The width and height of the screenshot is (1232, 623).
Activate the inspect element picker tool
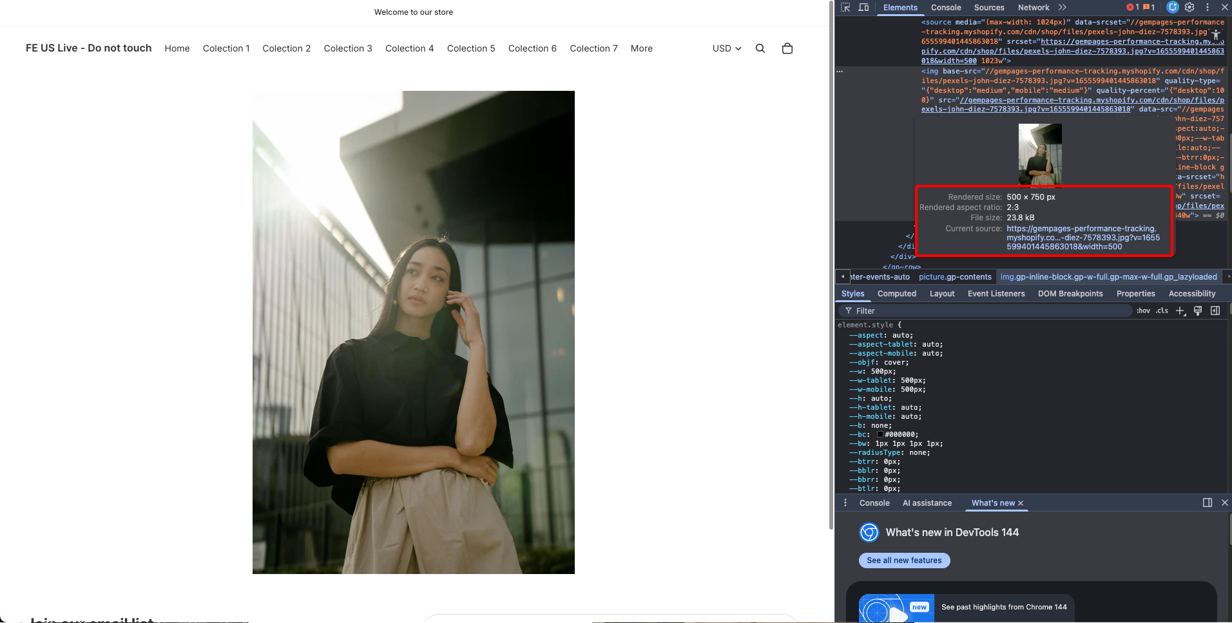coord(845,8)
